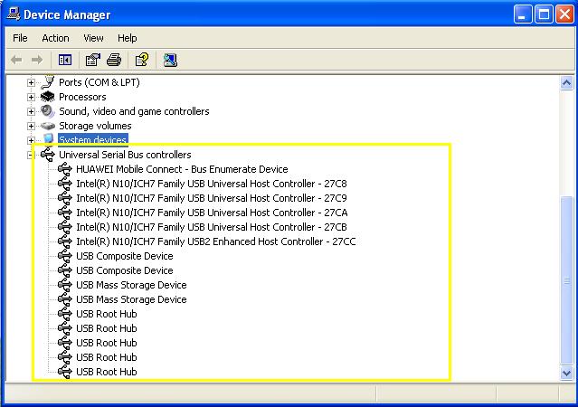Expand the Processors node
The image size is (578, 407).
point(31,98)
